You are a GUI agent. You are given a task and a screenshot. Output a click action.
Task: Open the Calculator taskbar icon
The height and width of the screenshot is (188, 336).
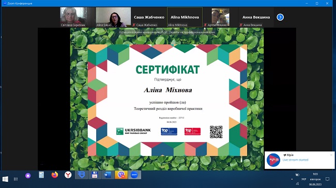41,175
